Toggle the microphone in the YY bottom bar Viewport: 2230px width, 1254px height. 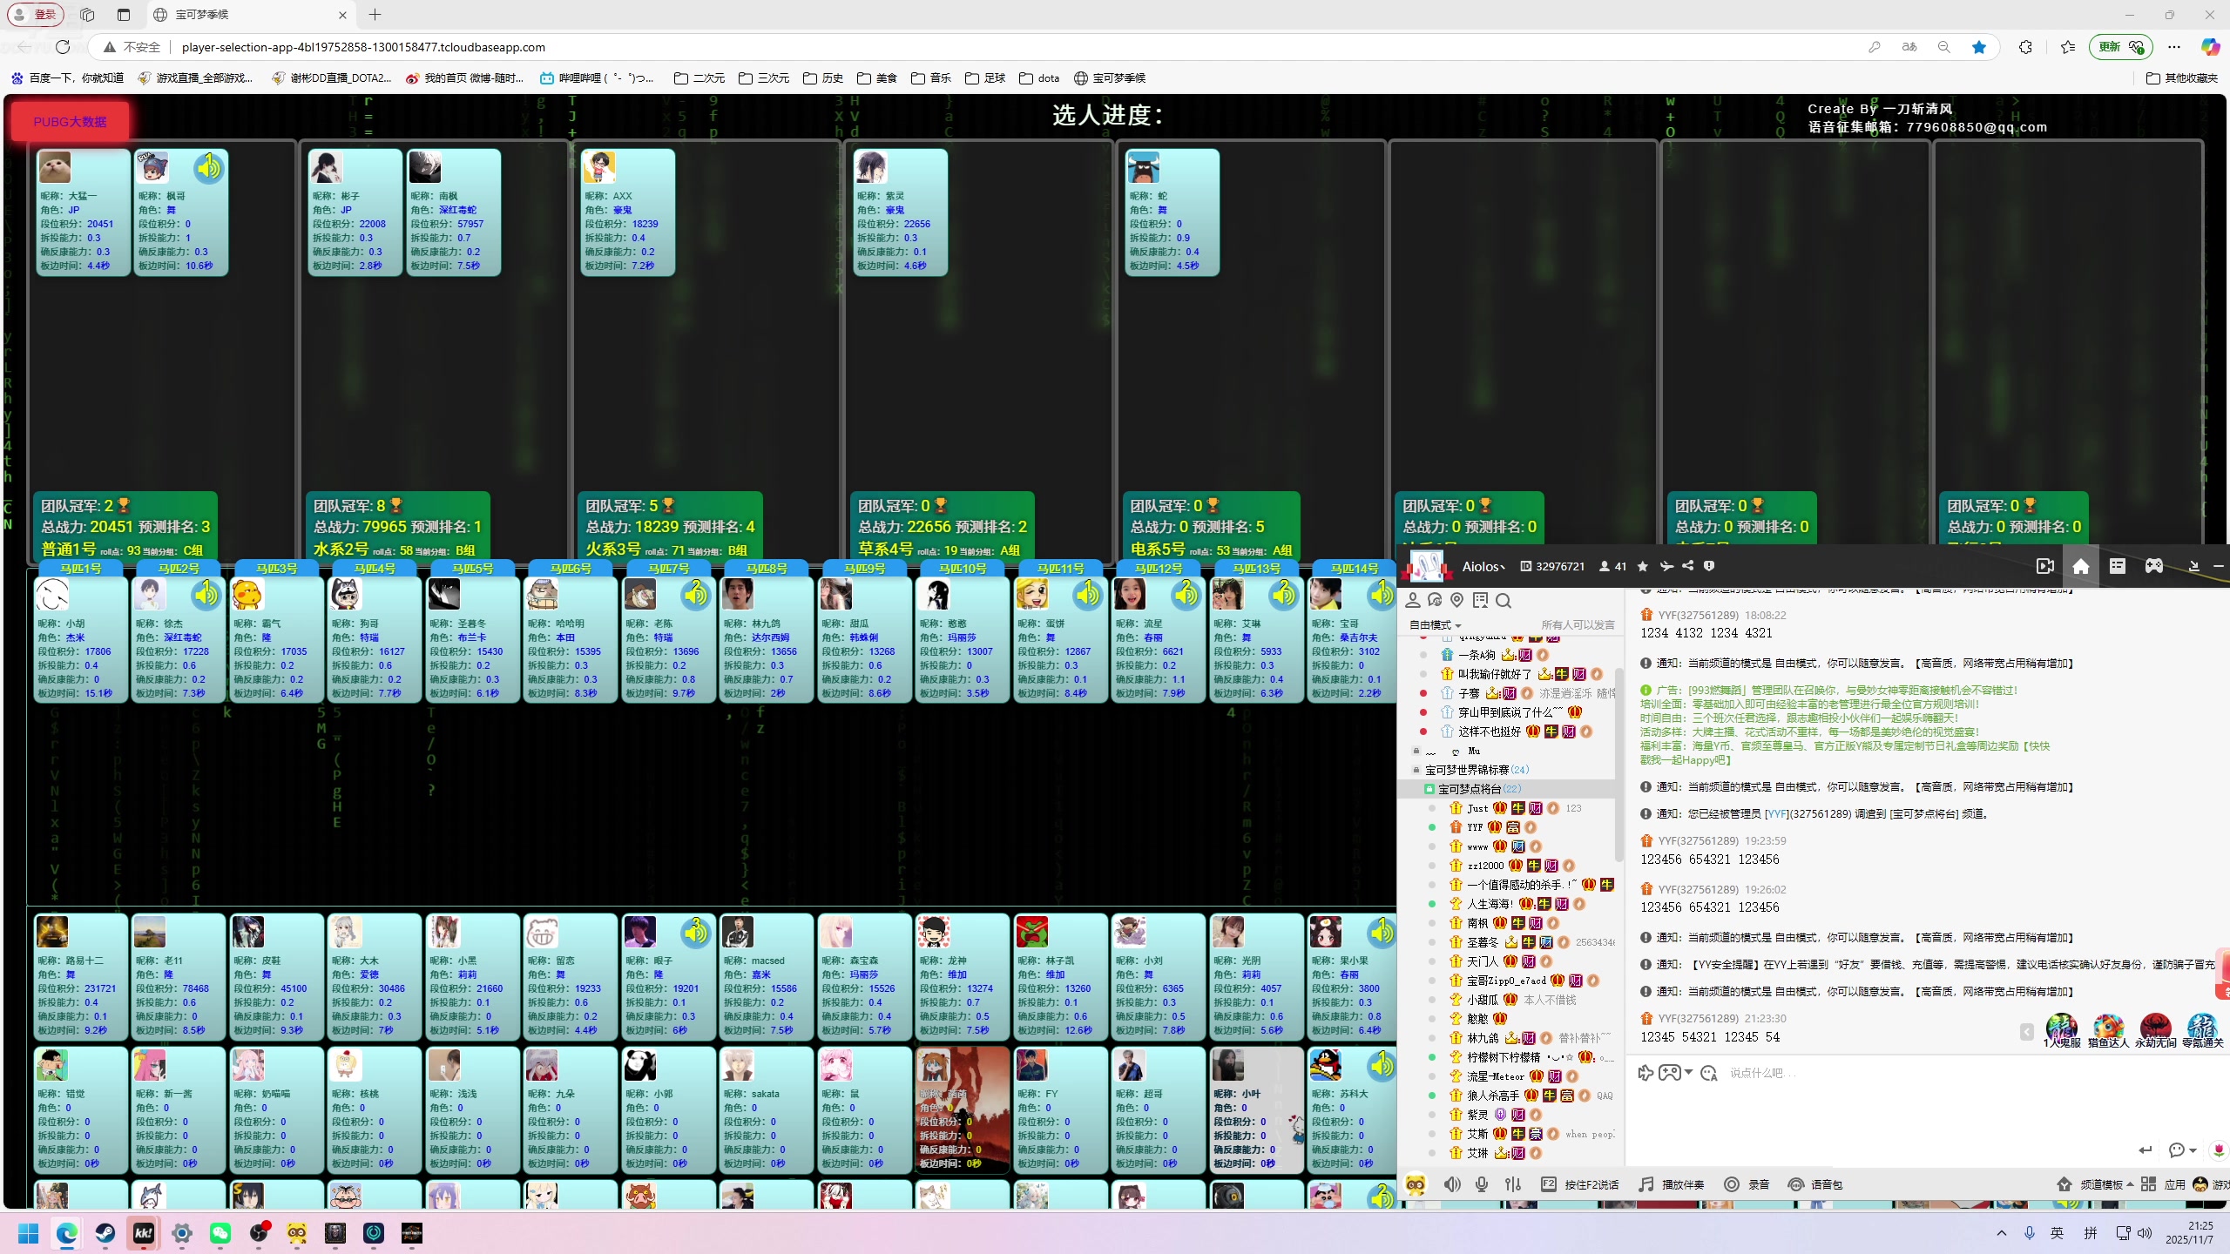tap(1482, 1184)
